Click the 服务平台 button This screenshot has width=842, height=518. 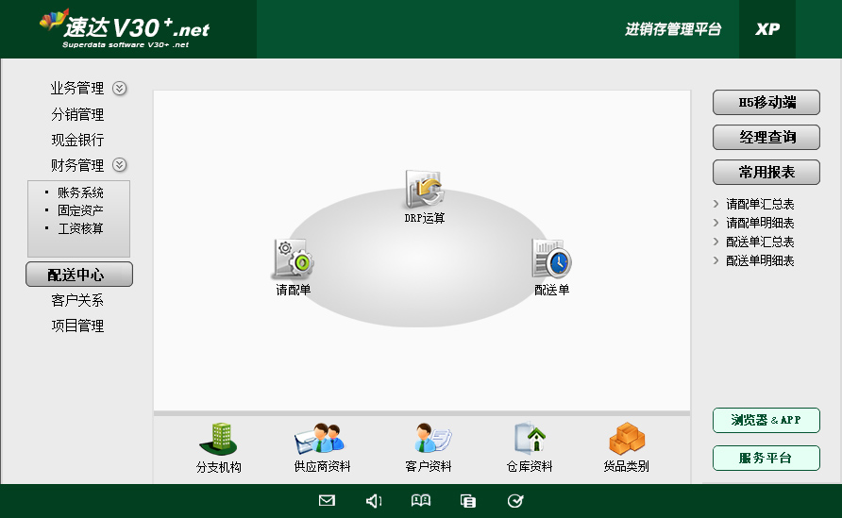(766, 459)
